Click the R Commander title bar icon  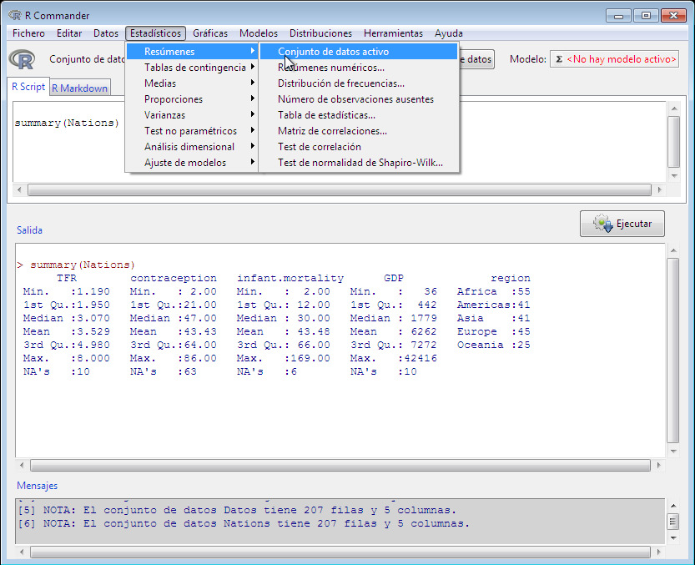point(14,15)
